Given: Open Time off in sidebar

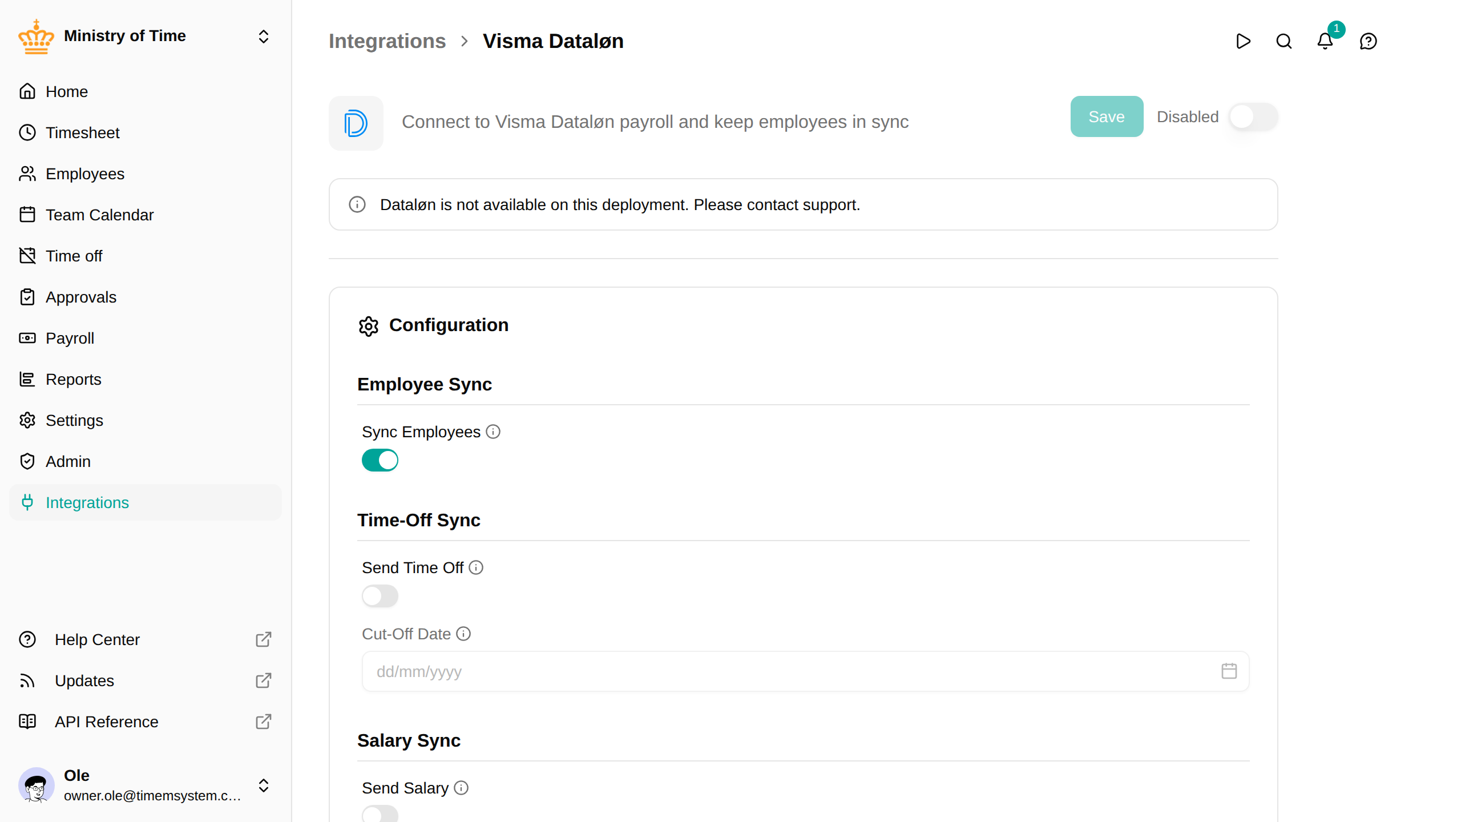Looking at the screenshot, I should point(146,256).
